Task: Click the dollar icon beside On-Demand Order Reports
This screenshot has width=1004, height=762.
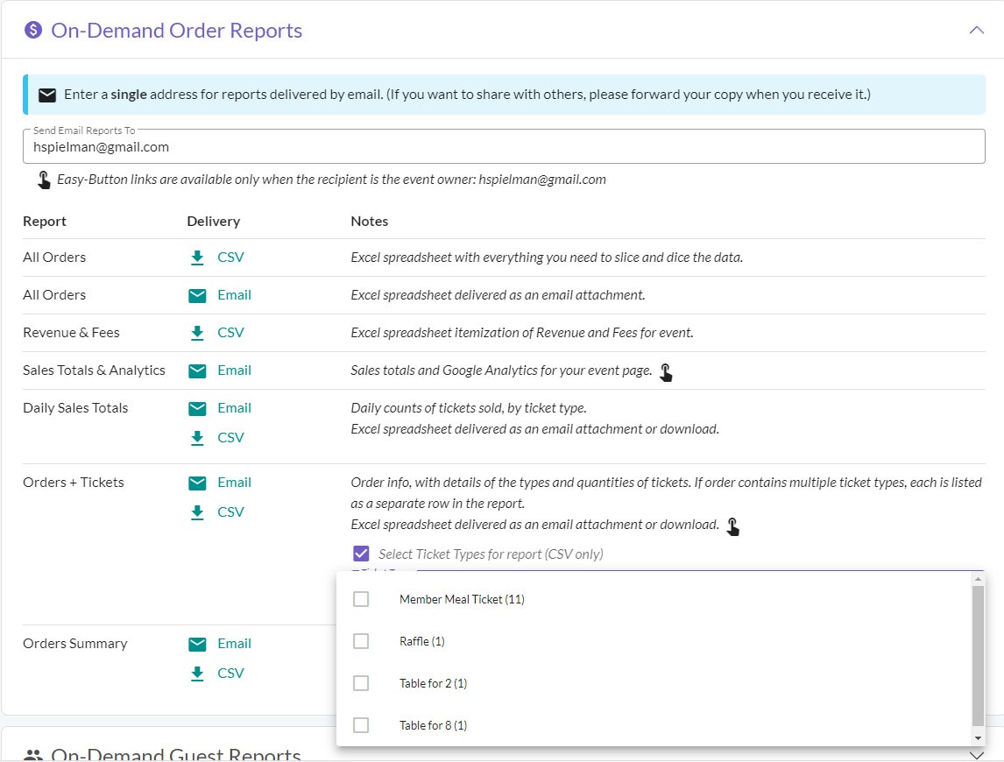Action: (x=33, y=30)
